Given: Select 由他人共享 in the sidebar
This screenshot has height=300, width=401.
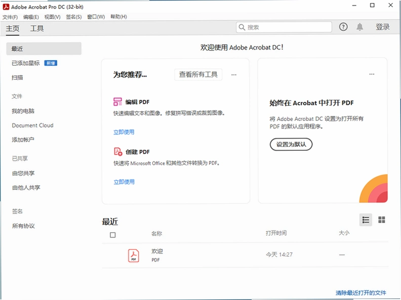Looking at the screenshot, I should click(26, 188).
